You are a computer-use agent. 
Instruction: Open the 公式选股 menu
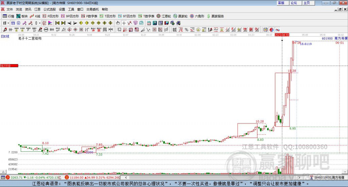pyautogui.click(x=50, y=9)
